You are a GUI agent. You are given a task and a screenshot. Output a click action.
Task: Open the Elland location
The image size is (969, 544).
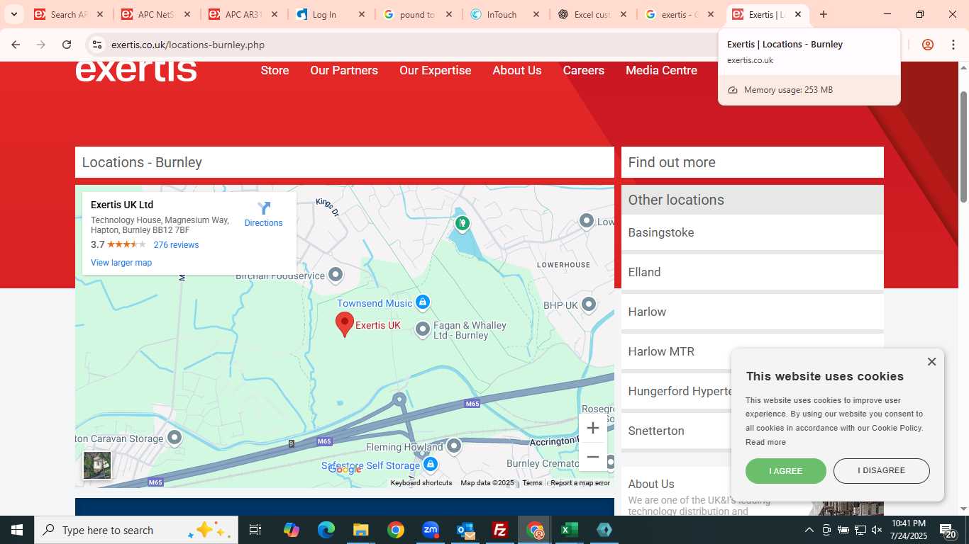pyautogui.click(x=753, y=272)
